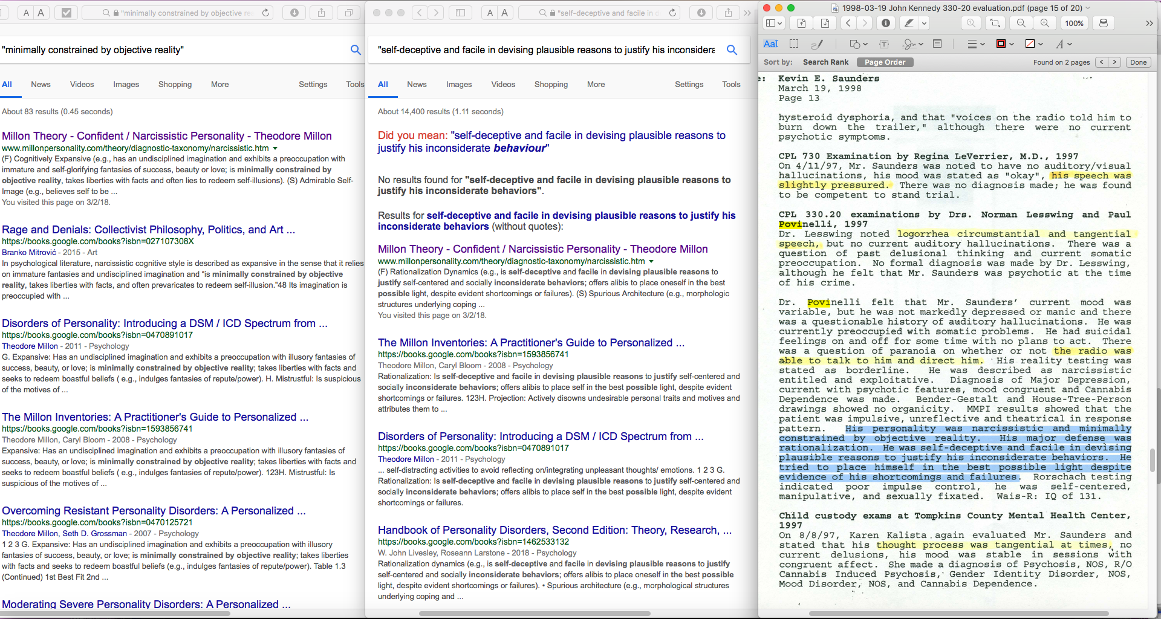Open Images tab in left Google results
The height and width of the screenshot is (619, 1161).
click(126, 85)
